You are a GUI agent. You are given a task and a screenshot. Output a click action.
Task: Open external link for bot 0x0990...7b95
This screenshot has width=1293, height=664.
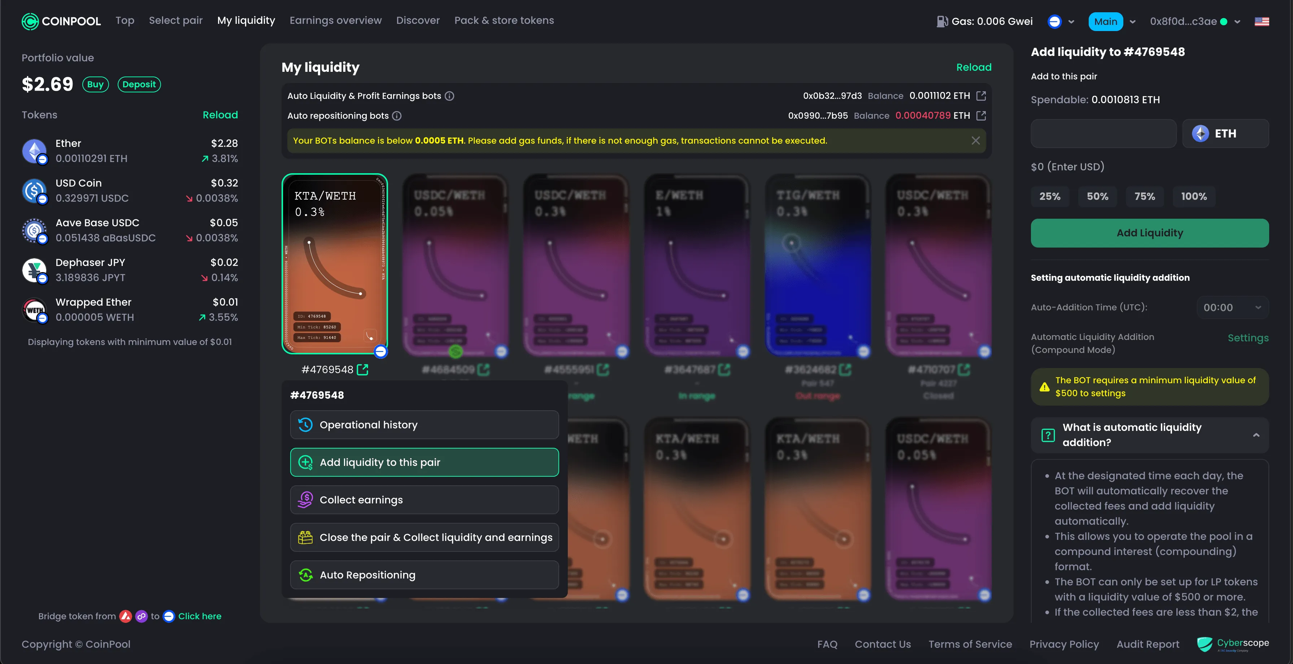[981, 116]
